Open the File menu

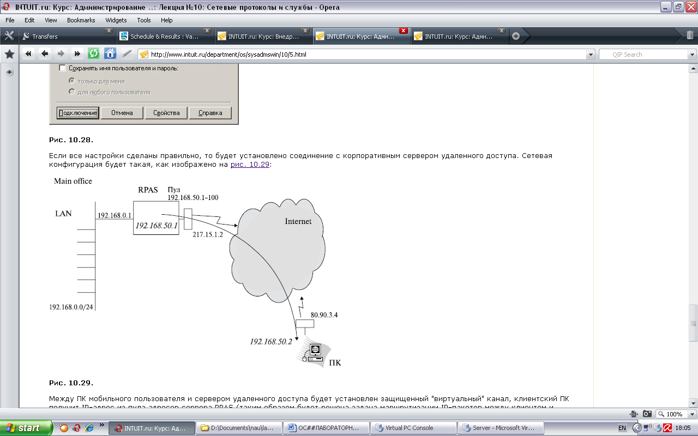pyautogui.click(x=10, y=20)
